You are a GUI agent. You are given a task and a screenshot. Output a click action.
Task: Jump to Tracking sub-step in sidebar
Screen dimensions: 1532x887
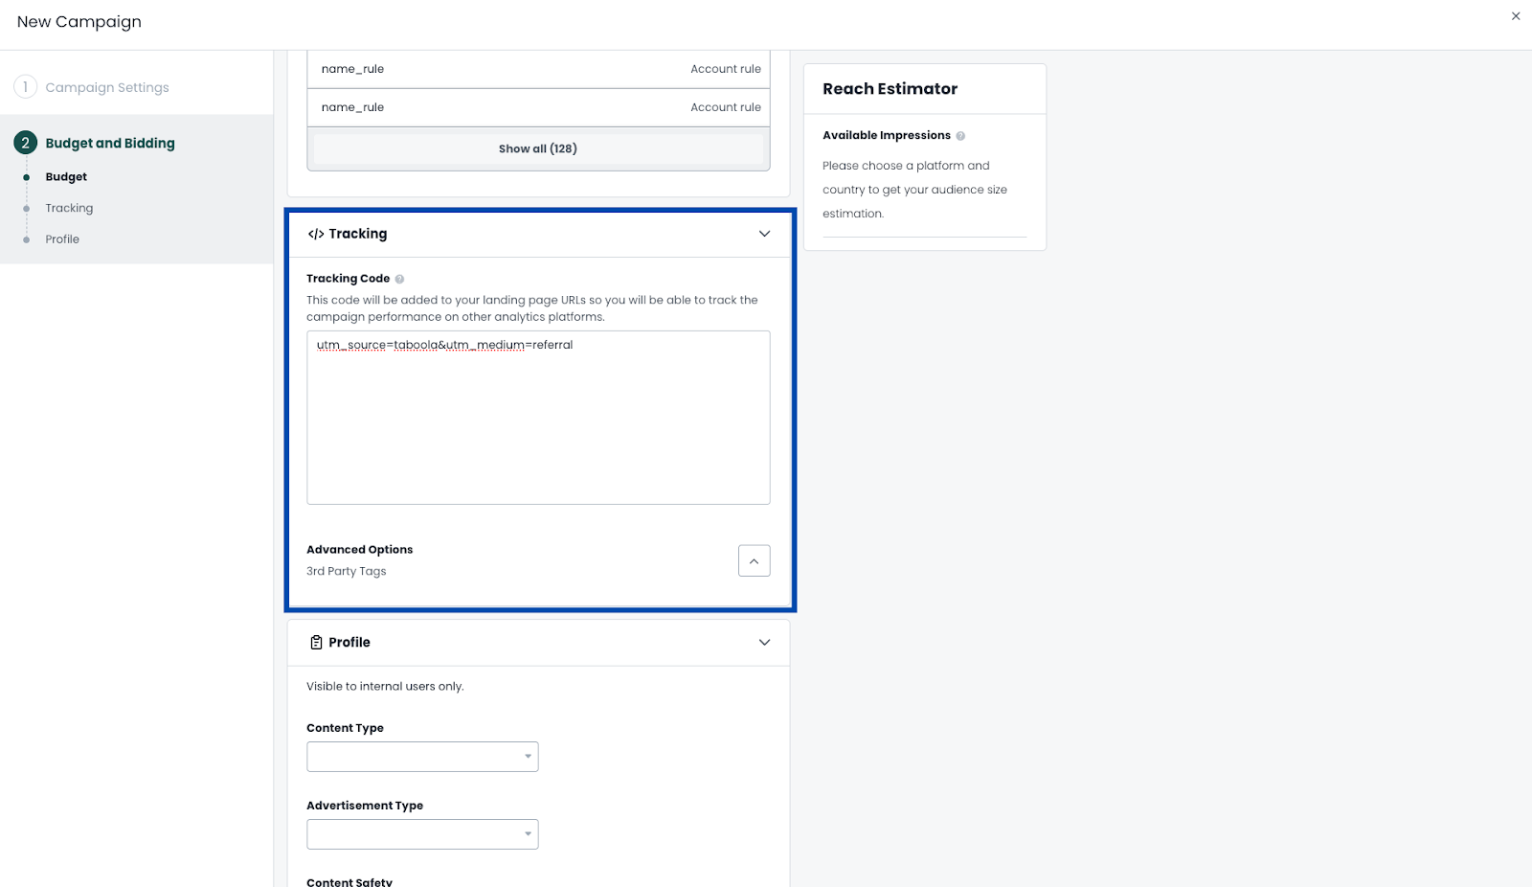pos(69,208)
